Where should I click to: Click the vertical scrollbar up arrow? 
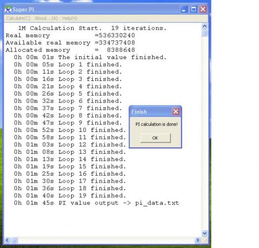point(204,26)
